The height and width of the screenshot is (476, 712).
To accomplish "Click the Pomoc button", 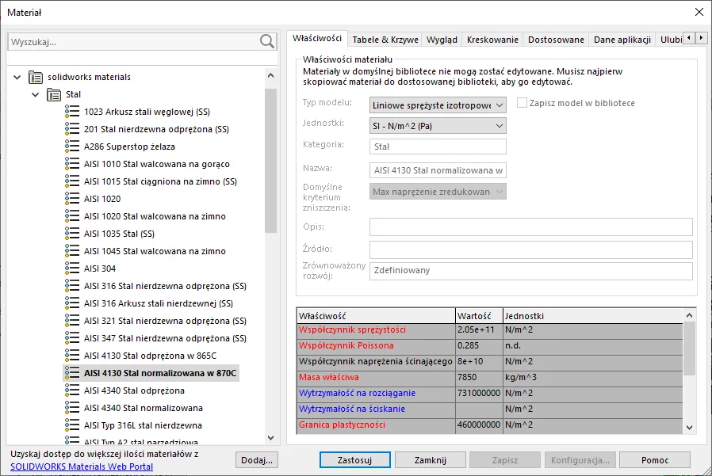I will (x=655, y=460).
